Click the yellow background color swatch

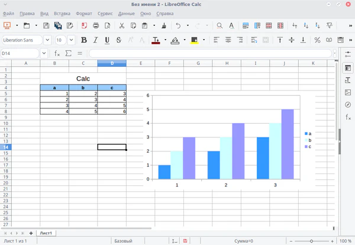coord(193,40)
